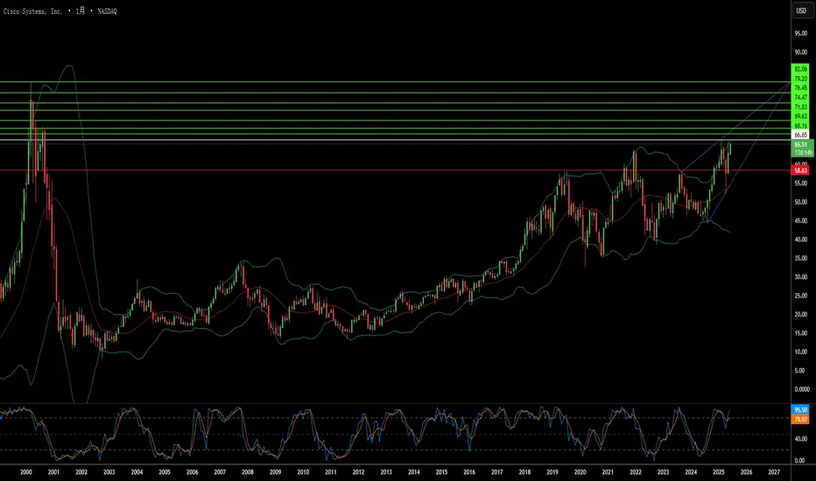This screenshot has width=816, height=481.
Task: Select the 71.83 price level label
Action: point(800,107)
